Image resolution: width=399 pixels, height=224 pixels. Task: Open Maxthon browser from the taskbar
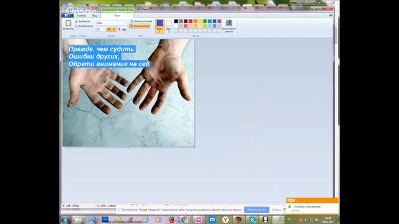[212, 220]
